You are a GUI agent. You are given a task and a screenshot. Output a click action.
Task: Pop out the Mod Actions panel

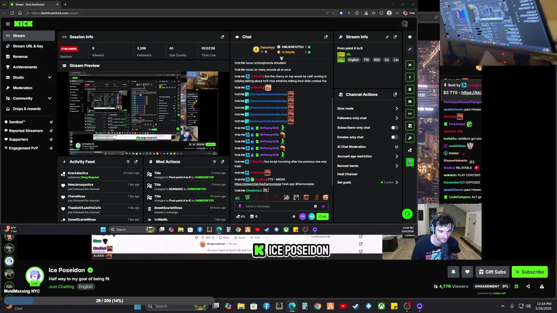222,162
